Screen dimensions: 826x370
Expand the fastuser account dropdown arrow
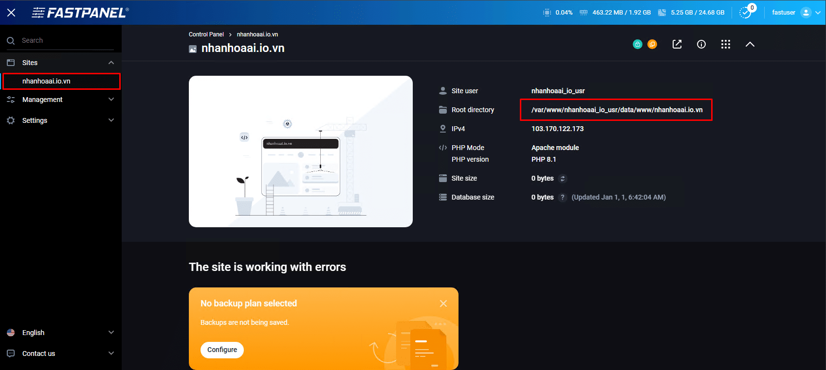tap(818, 13)
